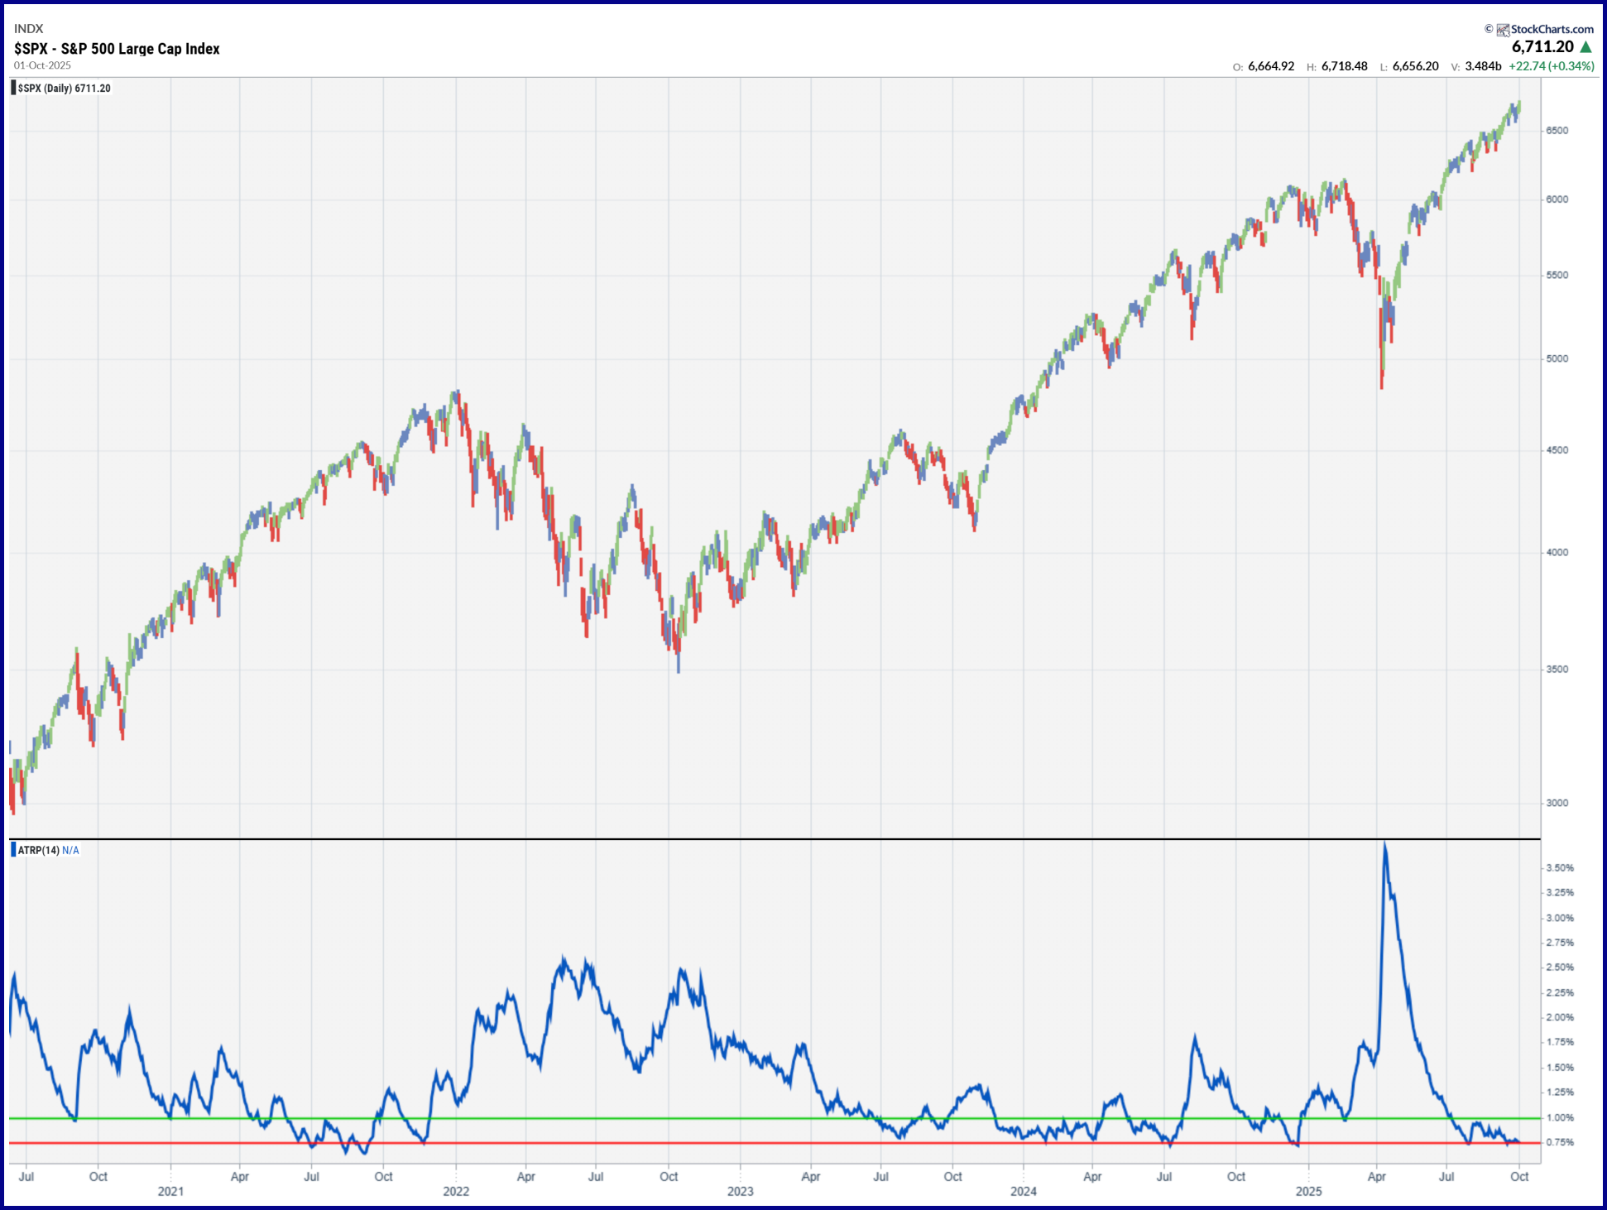The height and width of the screenshot is (1210, 1607).
Task: Click the black $SPX legend marker
Action: pyautogui.click(x=13, y=88)
